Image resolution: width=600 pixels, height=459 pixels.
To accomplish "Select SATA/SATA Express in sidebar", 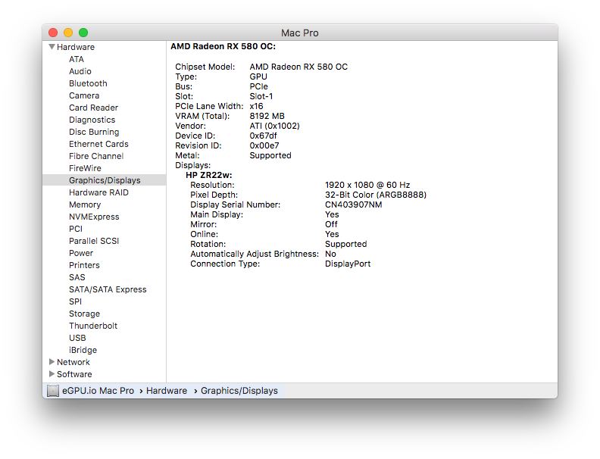I will pyautogui.click(x=108, y=289).
